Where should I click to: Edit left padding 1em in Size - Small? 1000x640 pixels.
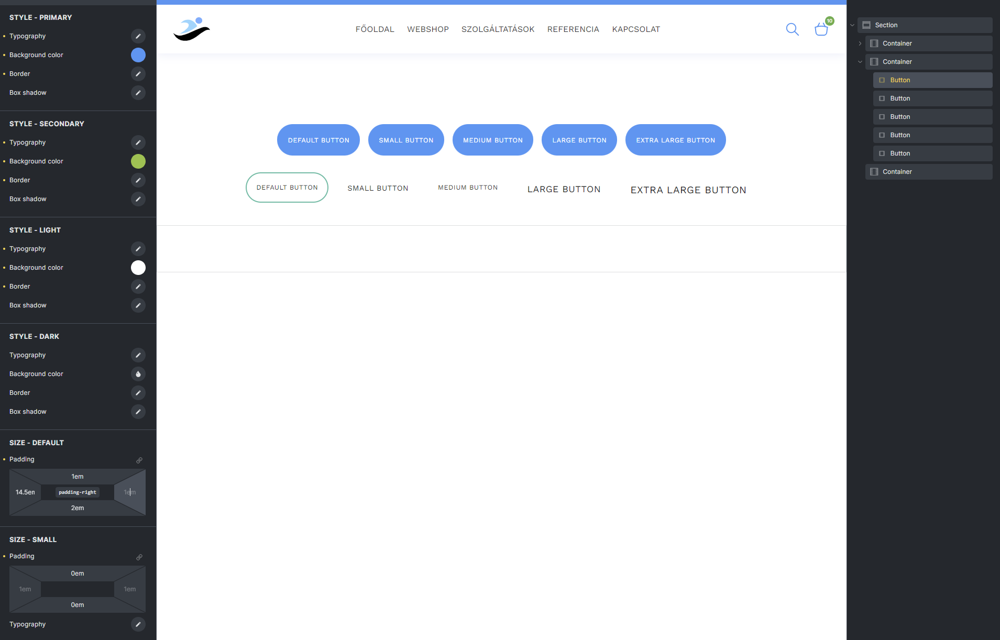tap(25, 589)
